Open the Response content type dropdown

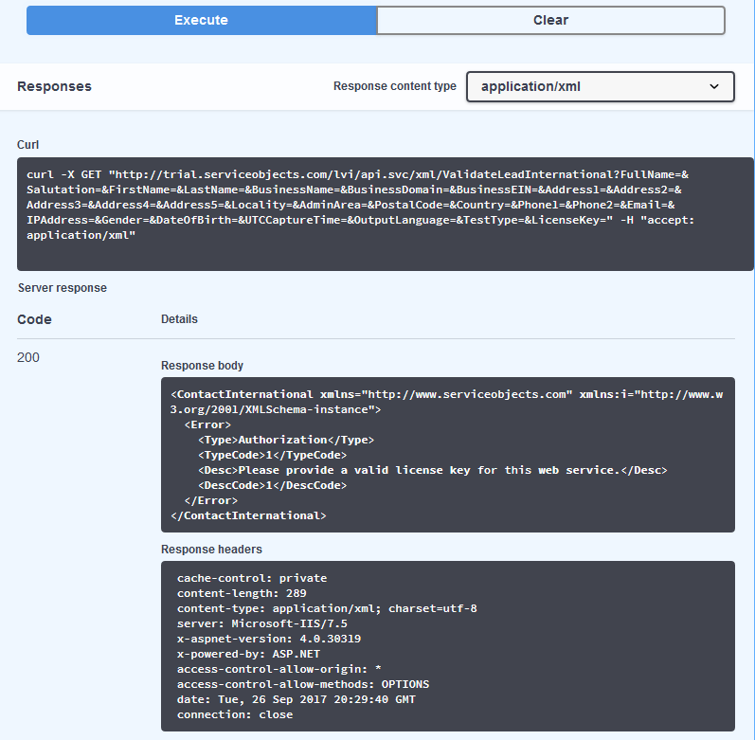click(x=601, y=86)
